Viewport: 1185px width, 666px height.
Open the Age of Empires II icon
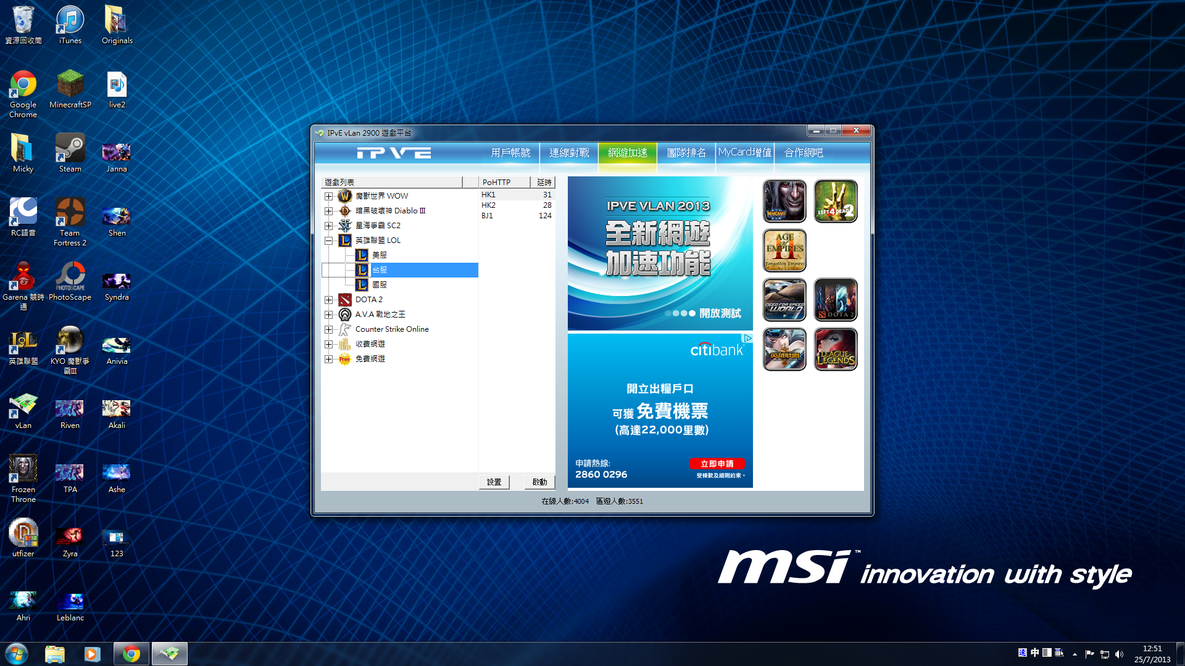(x=784, y=250)
